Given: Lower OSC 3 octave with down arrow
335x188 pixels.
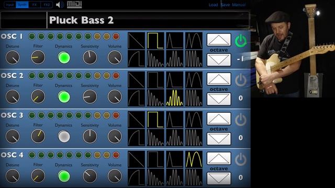Looking at the screenshot, I should coord(219,138).
